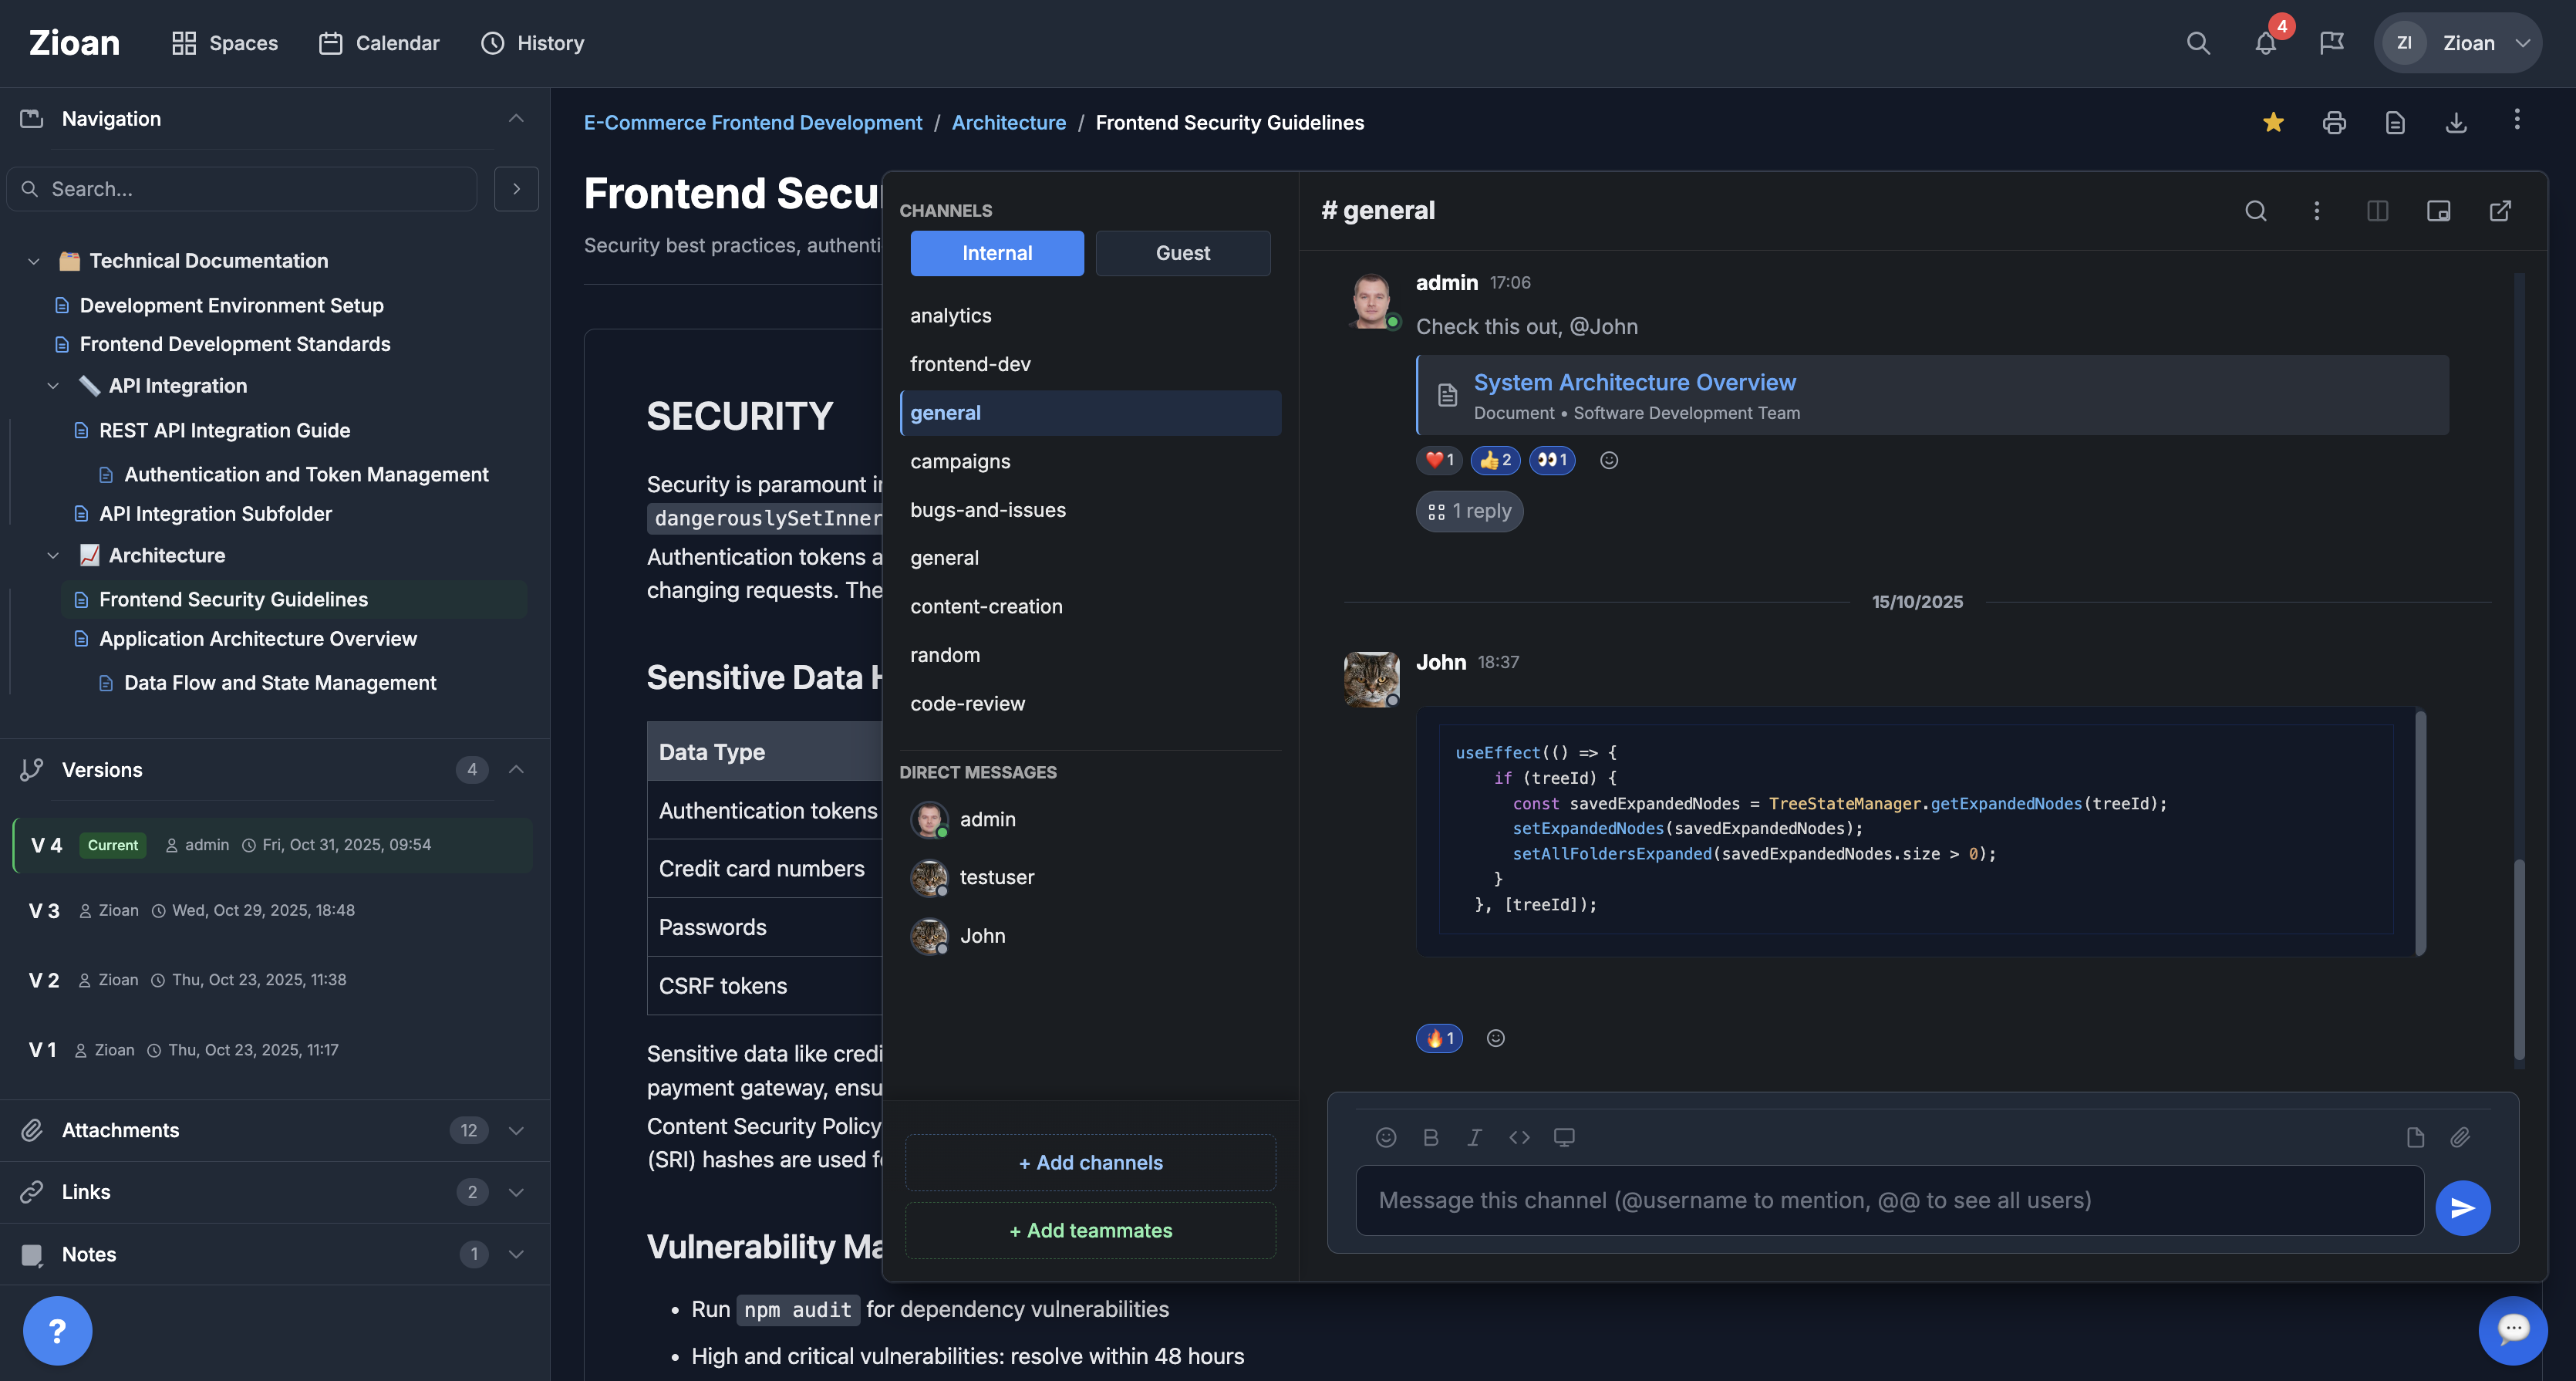Switch chat to split view layout
This screenshot has height=1381, width=2576.
pyautogui.click(x=2378, y=211)
